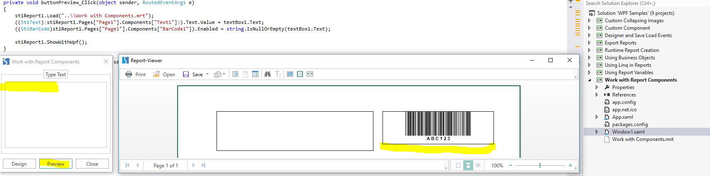This screenshot has width=710, height=176.
Task: Expand the Using Report Variables project
Action: point(590,73)
